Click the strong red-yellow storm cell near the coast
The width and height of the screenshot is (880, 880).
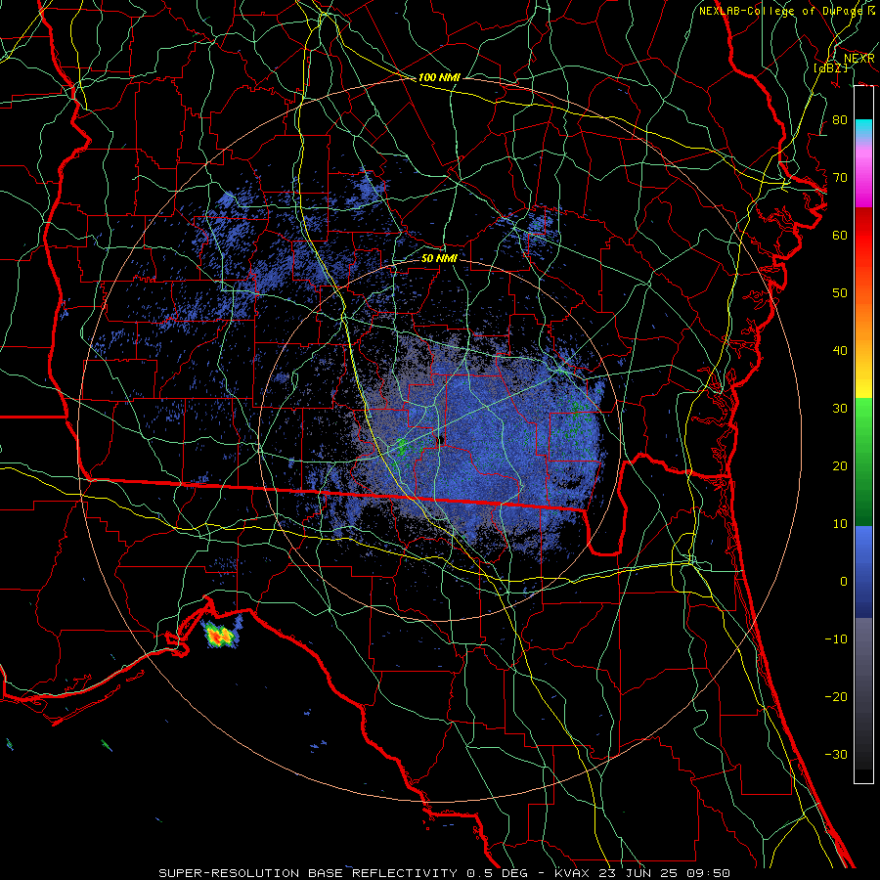219,636
